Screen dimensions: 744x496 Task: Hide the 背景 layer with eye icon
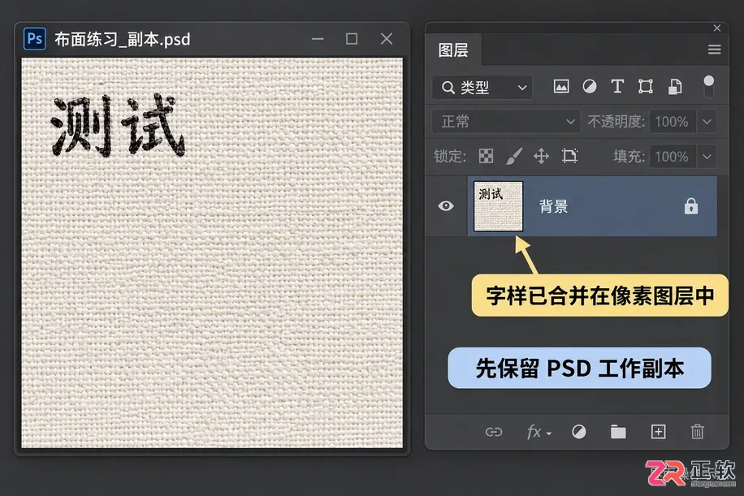tap(446, 206)
